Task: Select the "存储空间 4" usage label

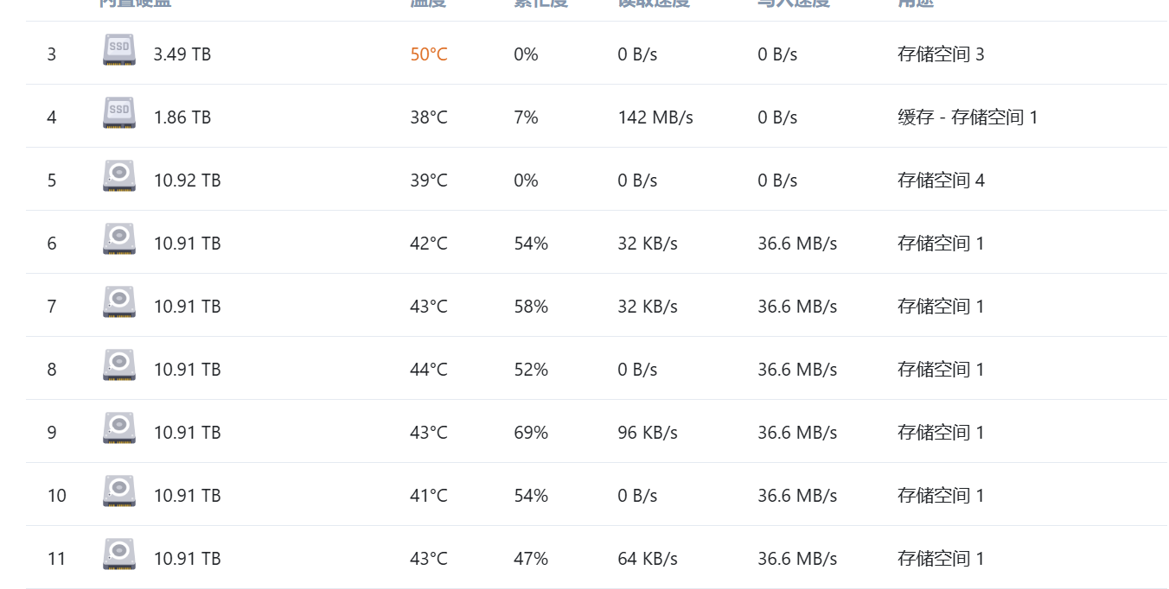Action: (x=941, y=180)
